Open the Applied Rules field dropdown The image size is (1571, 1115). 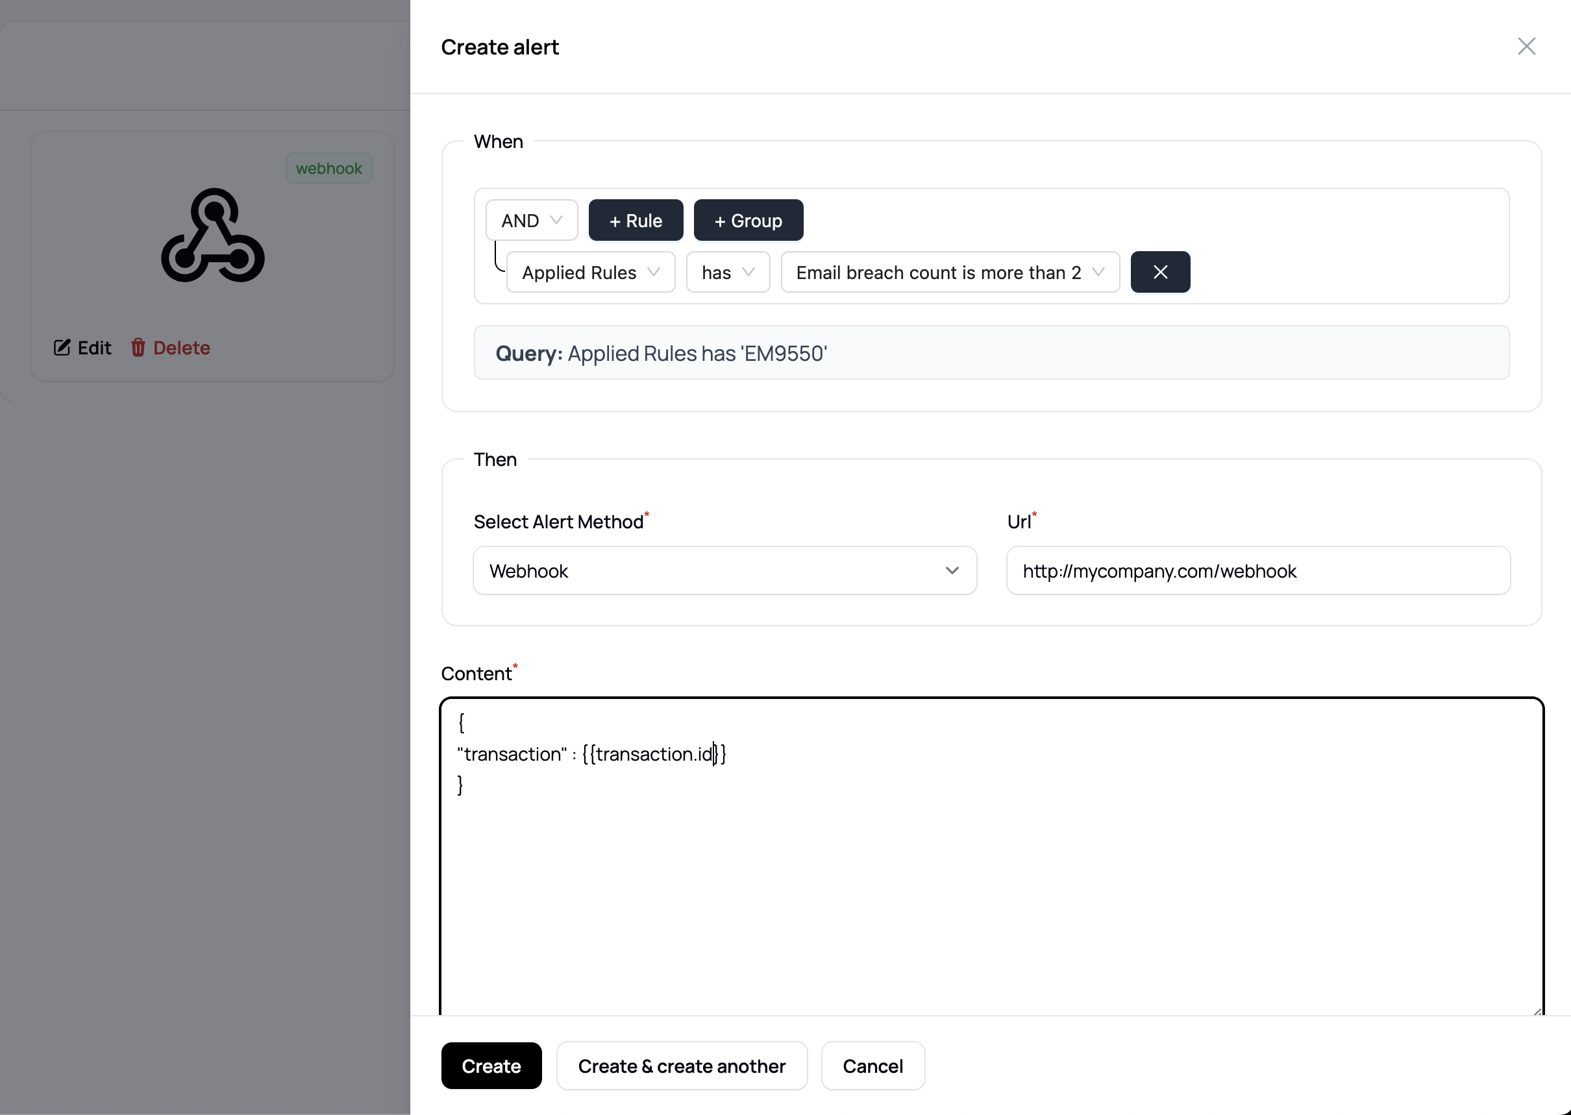[x=591, y=273]
